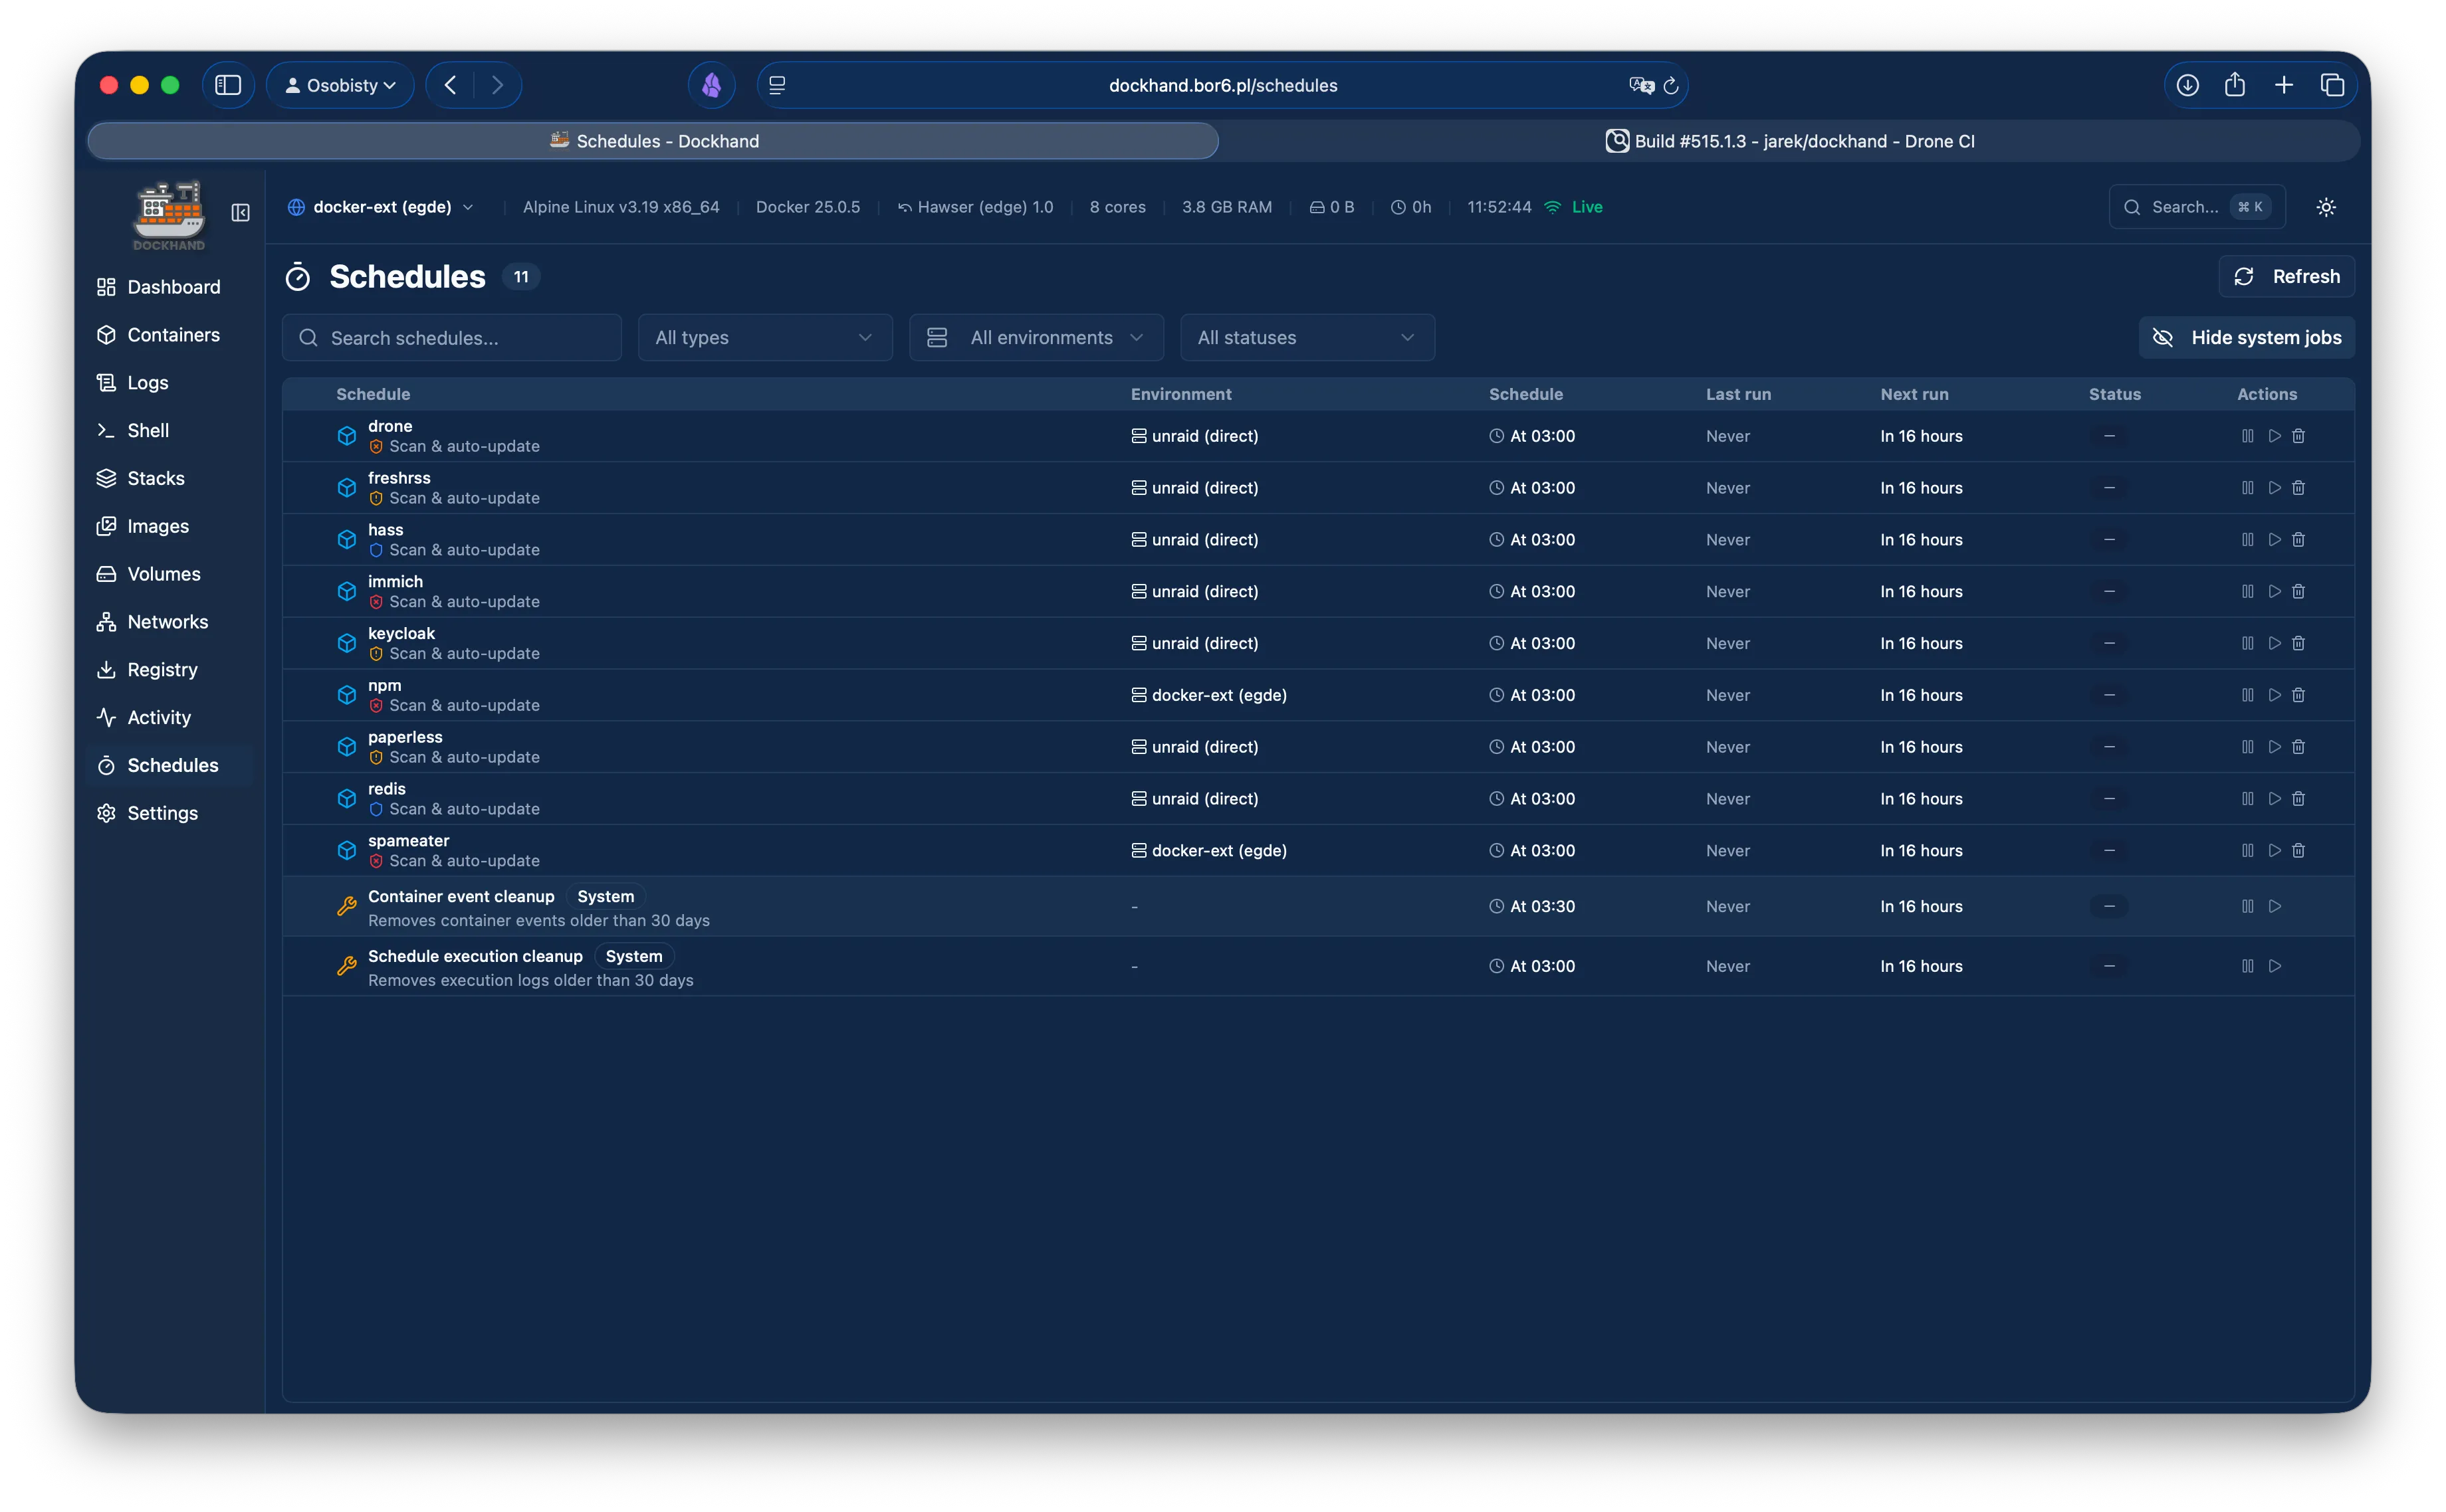The height and width of the screenshot is (1512, 2446).
Task: Navigate to Networks in the sidebar
Action: point(168,621)
